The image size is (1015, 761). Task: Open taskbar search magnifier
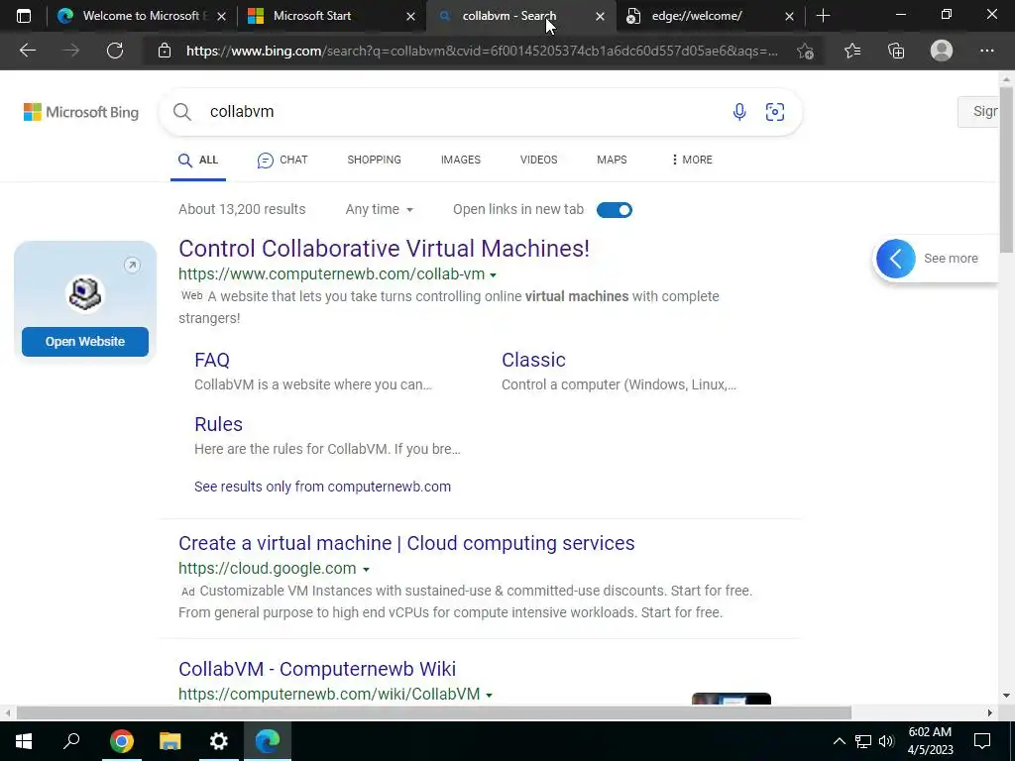click(71, 741)
